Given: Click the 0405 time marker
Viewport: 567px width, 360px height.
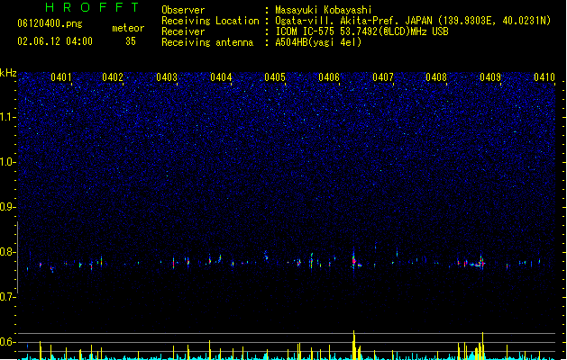Looking at the screenshot, I should (x=275, y=77).
